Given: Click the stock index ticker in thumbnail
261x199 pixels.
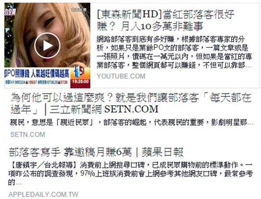Looking at the screenshot, I should pyautogui.click(x=37, y=82).
